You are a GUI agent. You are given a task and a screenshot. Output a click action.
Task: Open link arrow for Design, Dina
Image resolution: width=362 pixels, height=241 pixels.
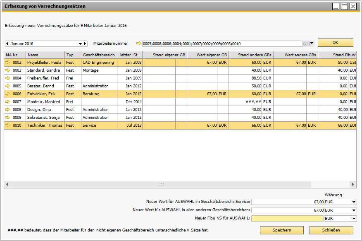point(7,109)
